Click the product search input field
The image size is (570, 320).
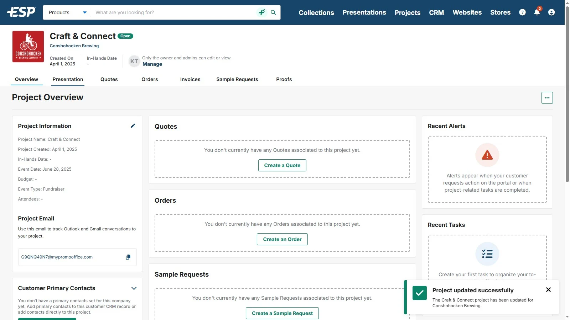tap(175, 12)
